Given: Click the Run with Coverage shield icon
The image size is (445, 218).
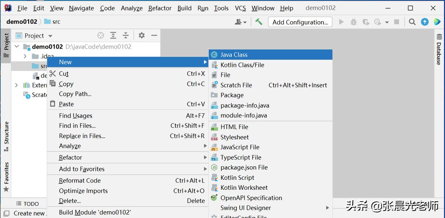Looking at the screenshot, I should 366,22.
